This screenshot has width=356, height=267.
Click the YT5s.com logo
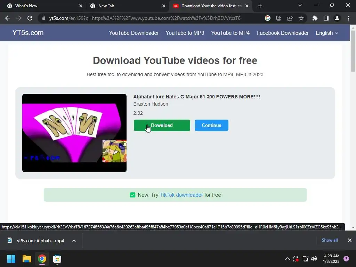click(x=28, y=33)
